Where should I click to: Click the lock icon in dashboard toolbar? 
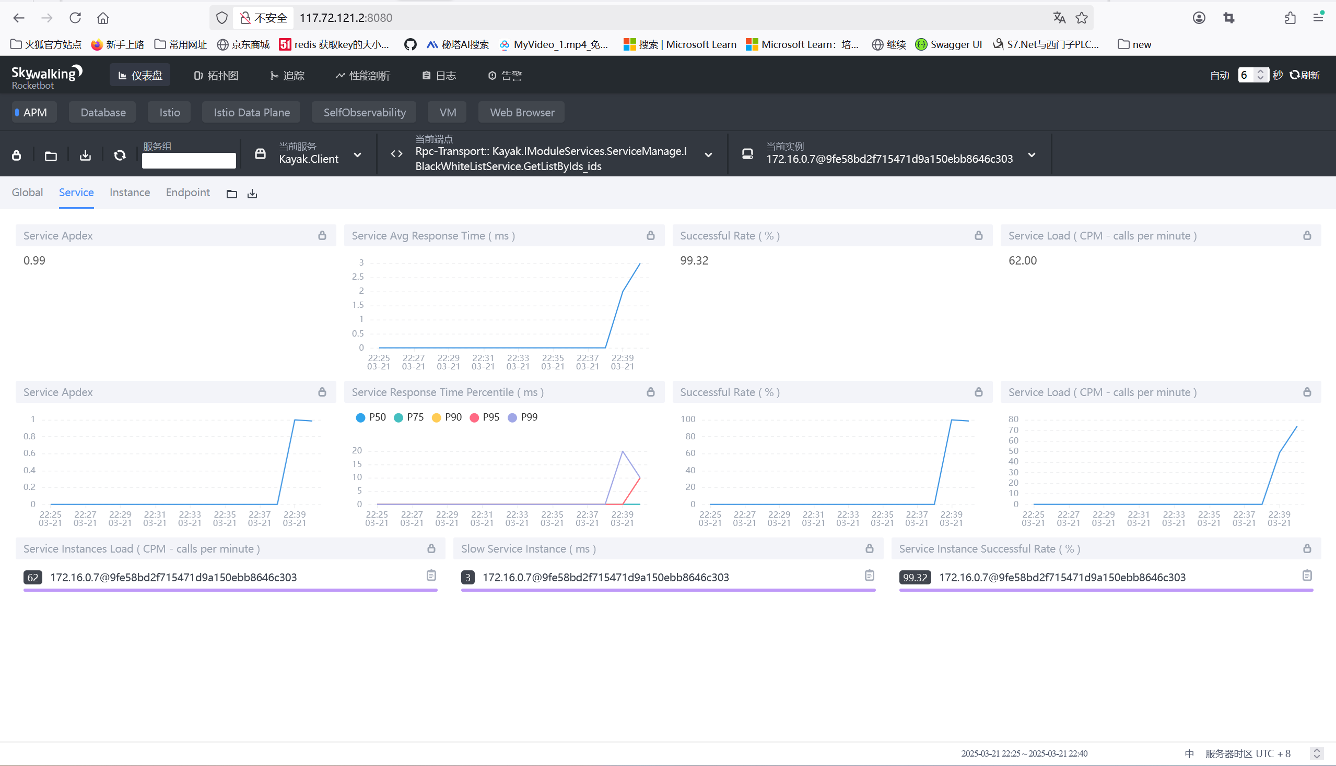click(x=16, y=155)
